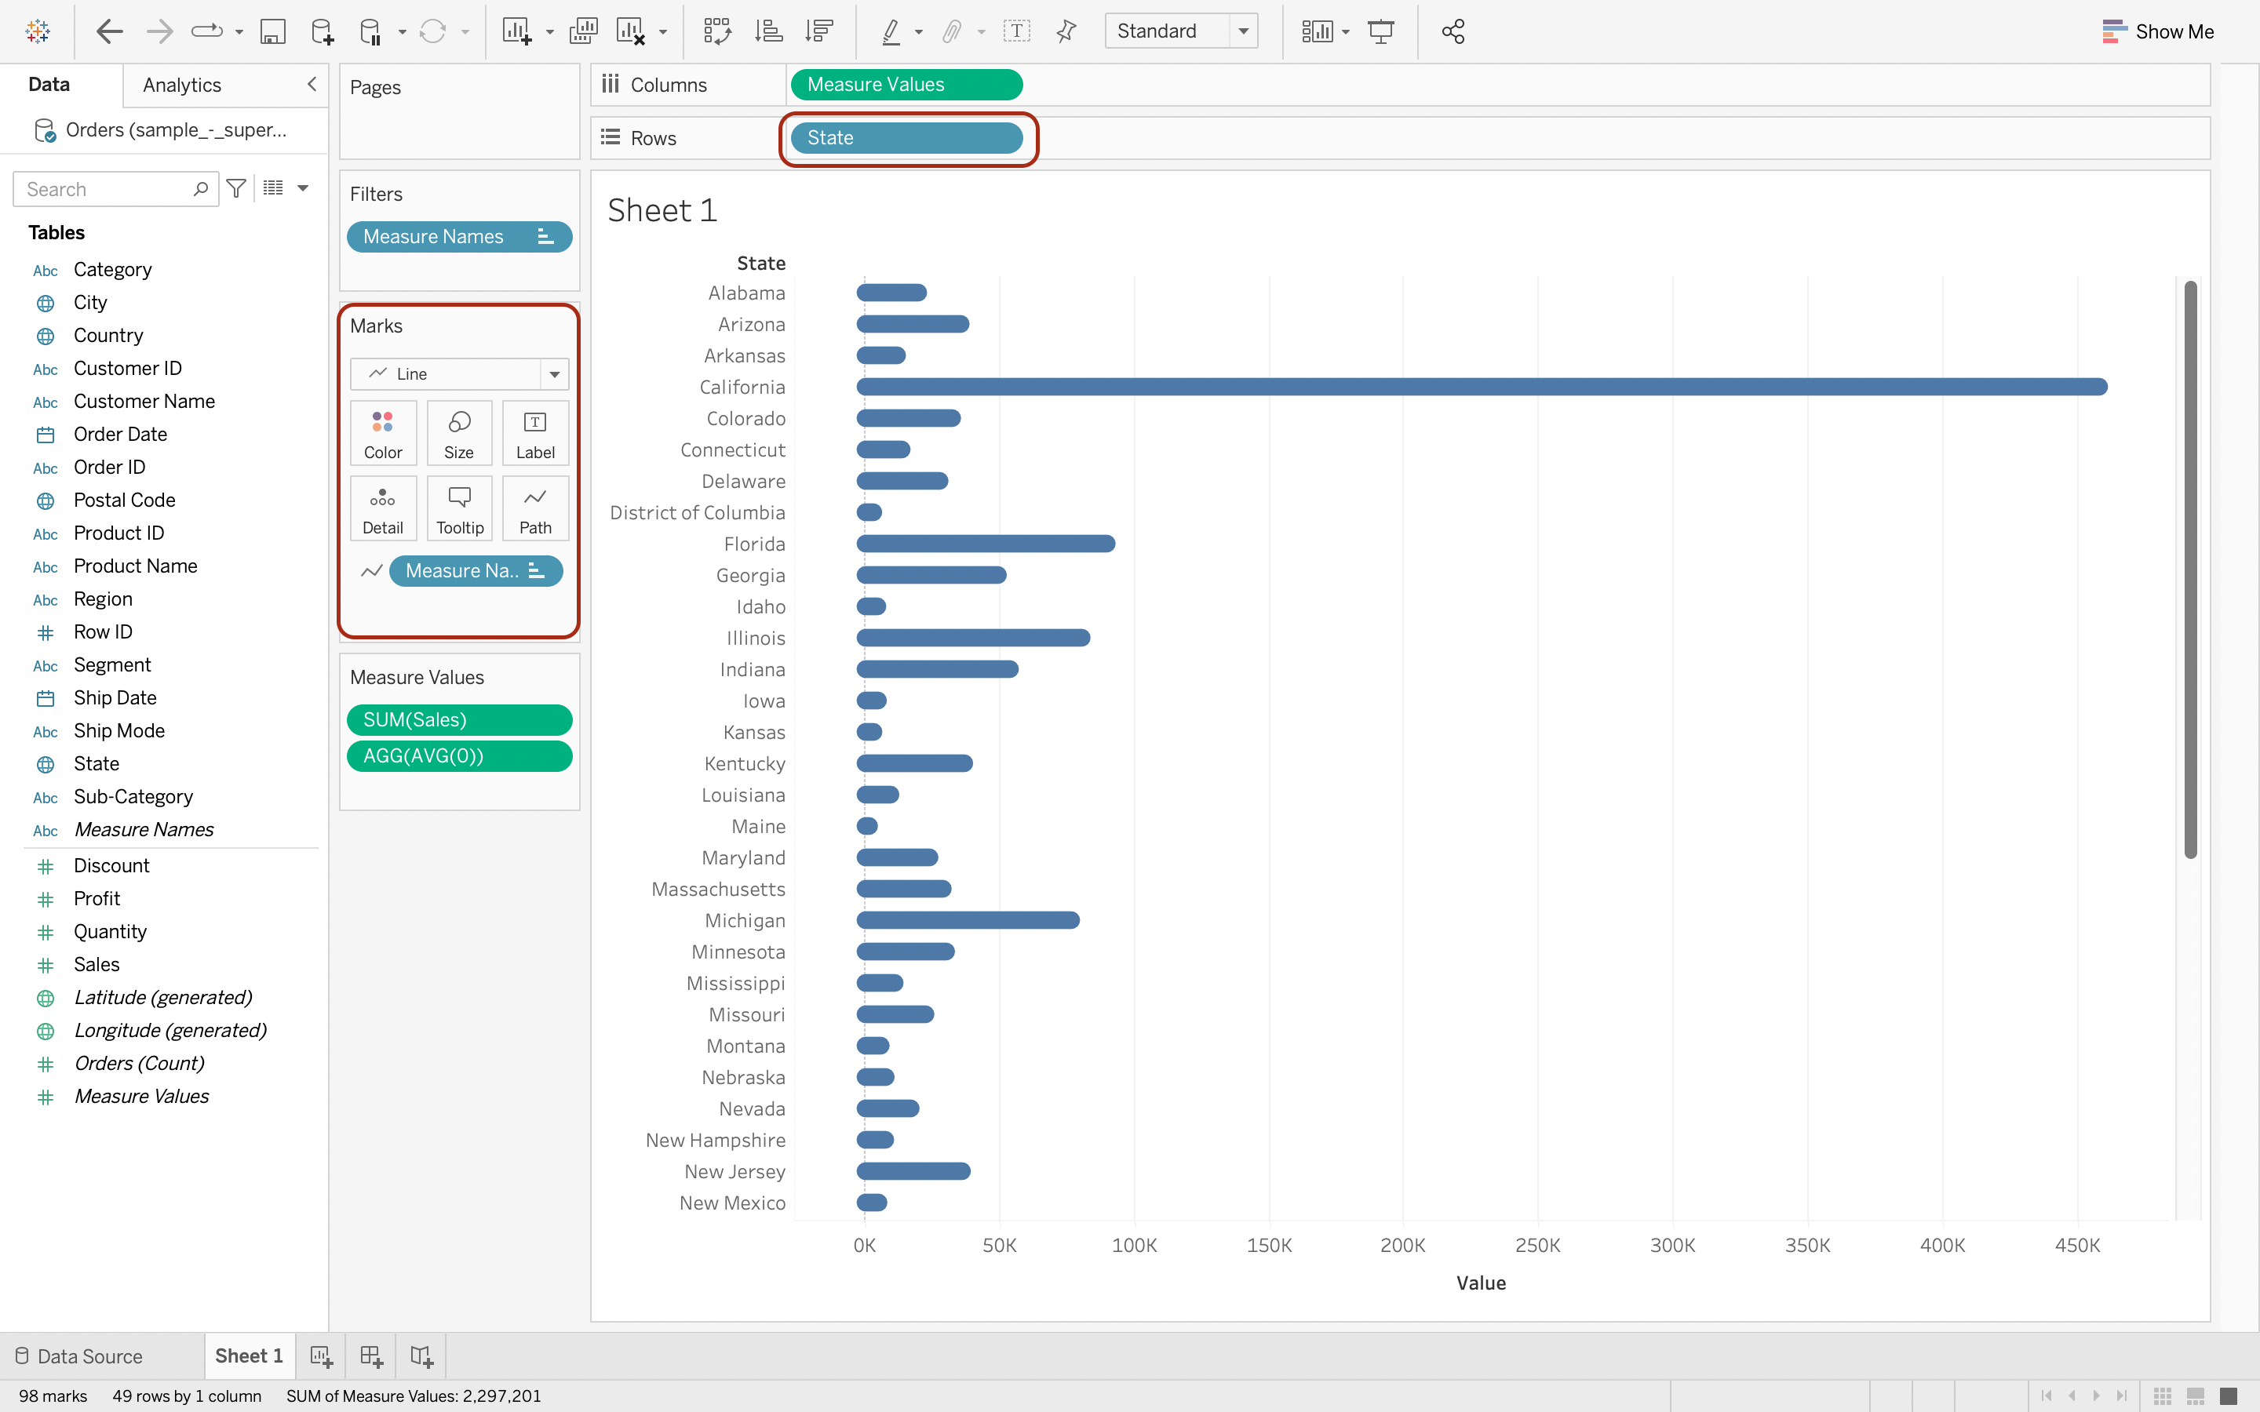Click the data pane Search field

[x=104, y=190]
